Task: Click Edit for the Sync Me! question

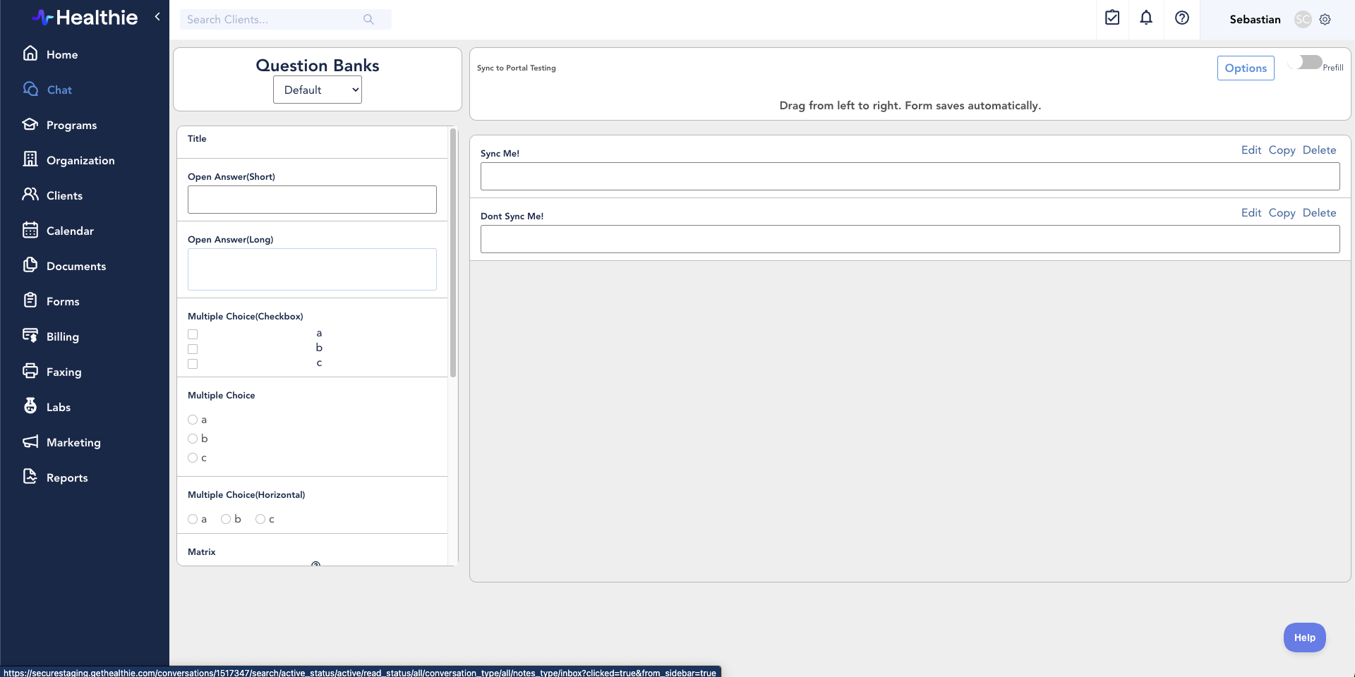Action: pos(1251,150)
